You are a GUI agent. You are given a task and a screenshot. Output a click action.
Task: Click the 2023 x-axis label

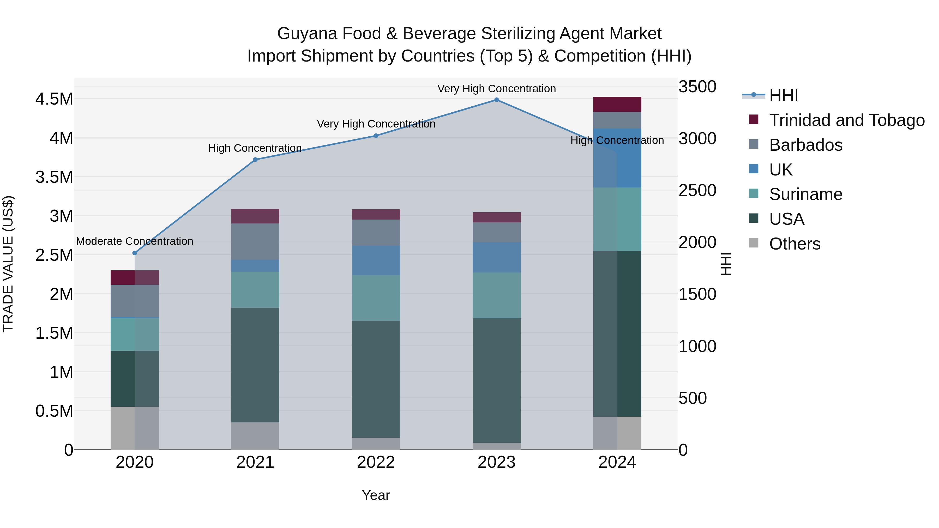pyautogui.click(x=496, y=462)
